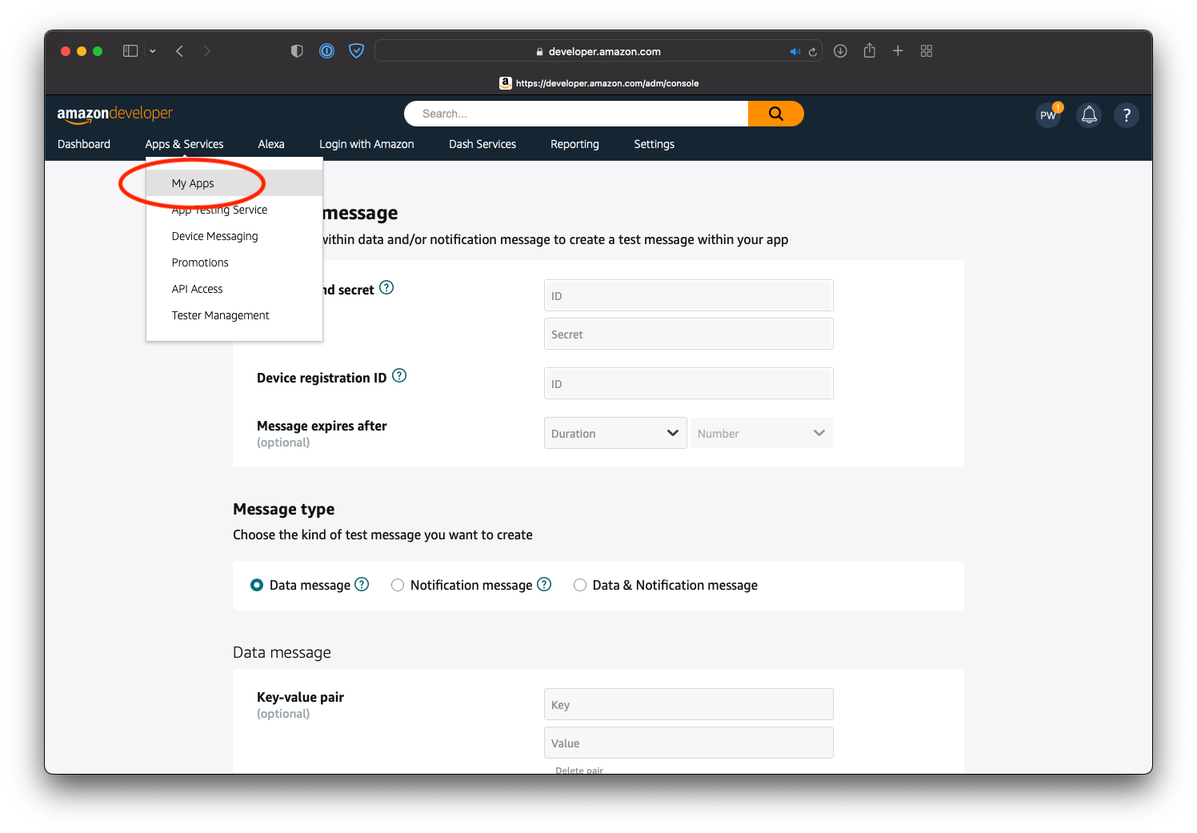Choose App Testing Service

tap(234, 210)
